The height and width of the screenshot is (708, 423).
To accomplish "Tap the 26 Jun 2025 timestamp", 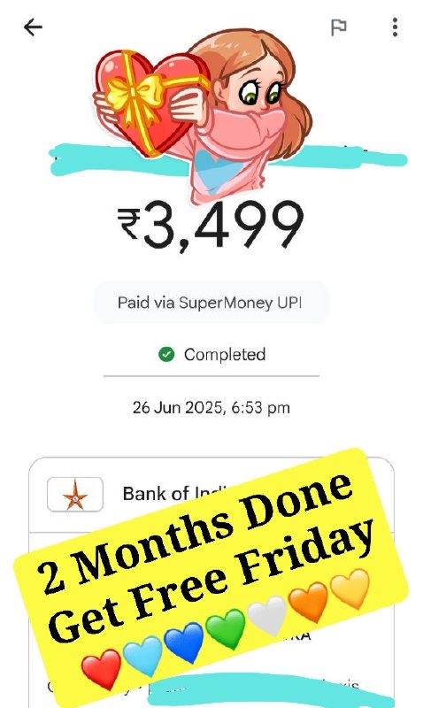I will [x=211, y=408].
